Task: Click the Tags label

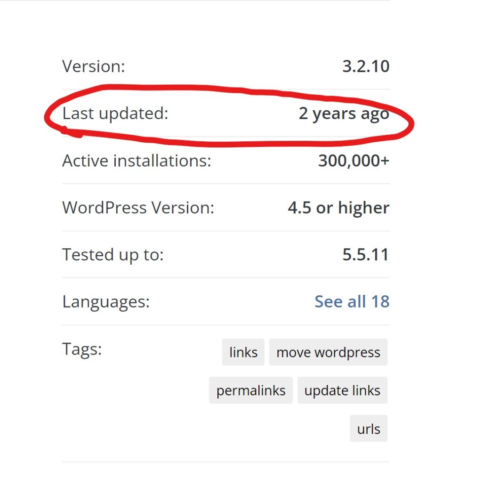Action: 82,350
